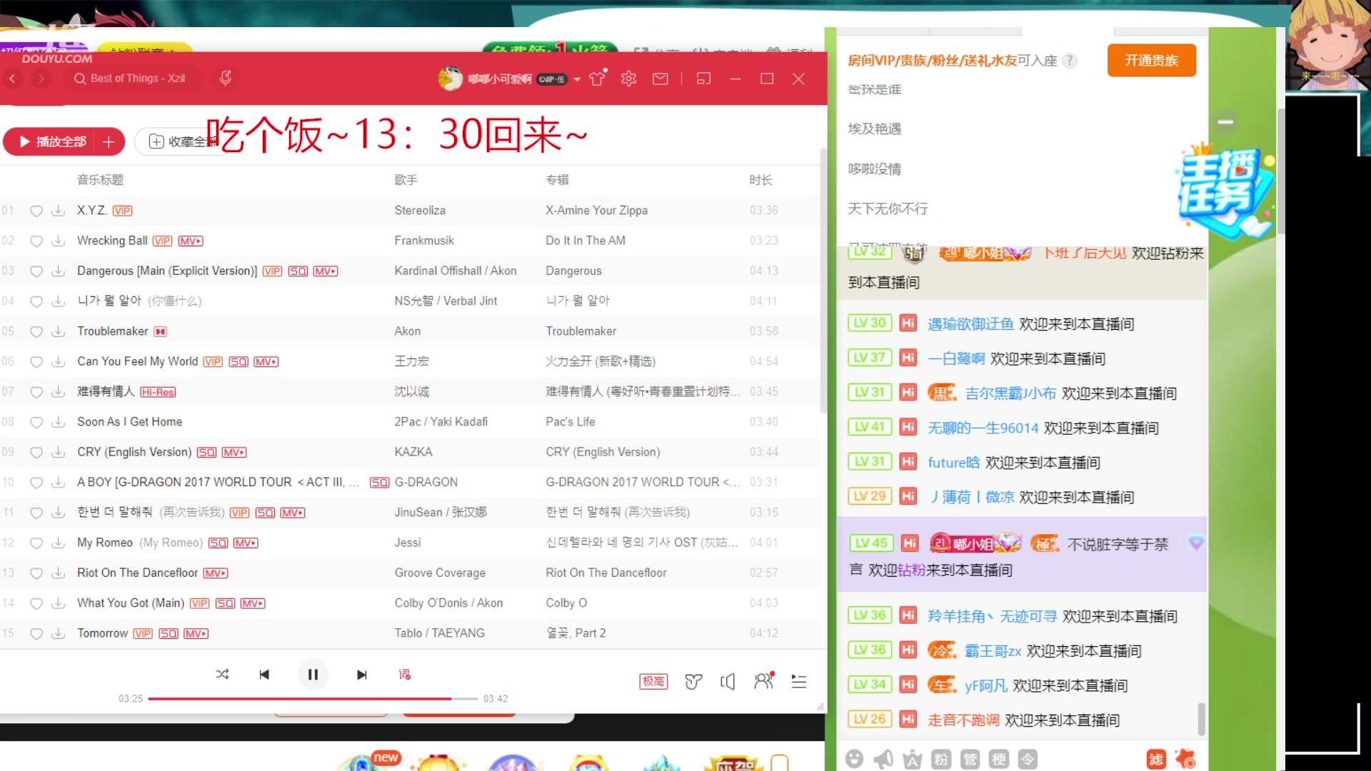Download the song A BOY G-DRAGON

(x=59, y=482)
